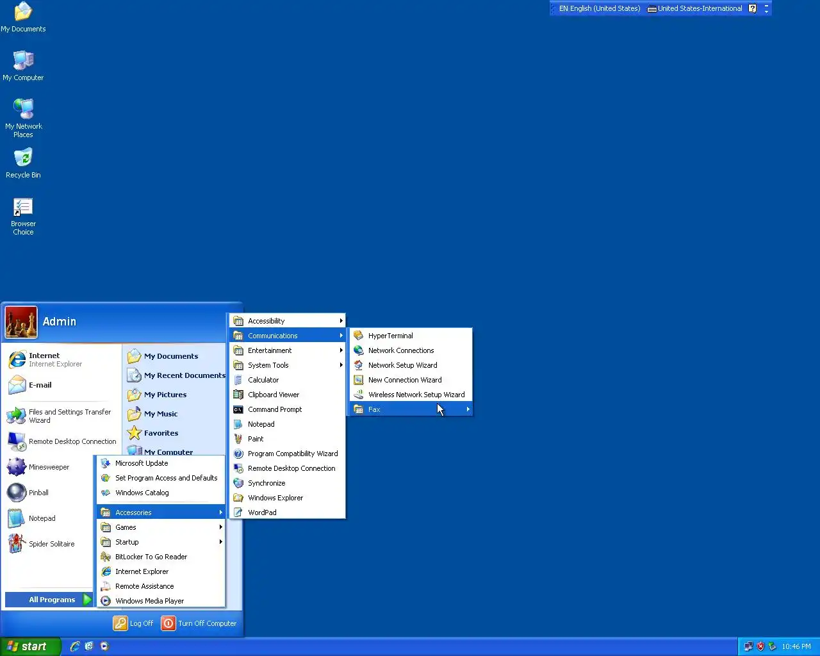The image size is (820, 656).
Task: Start the New Connection Wizard
Action: [x=411, y=380]
